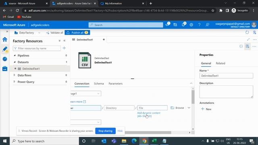Open the Azure settings gear icon
The image size is (258, 145).
point(191,25)
